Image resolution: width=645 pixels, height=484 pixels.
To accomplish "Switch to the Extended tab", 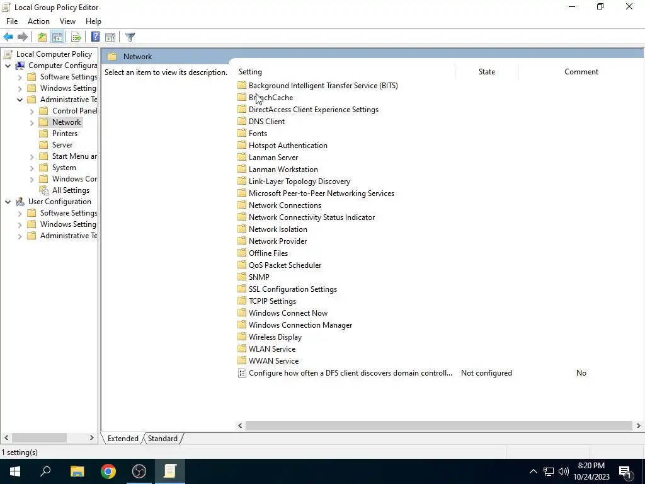I will point(123,439).
